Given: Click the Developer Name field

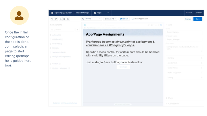Looking at the screenshot, I should [x=184, y=40].
